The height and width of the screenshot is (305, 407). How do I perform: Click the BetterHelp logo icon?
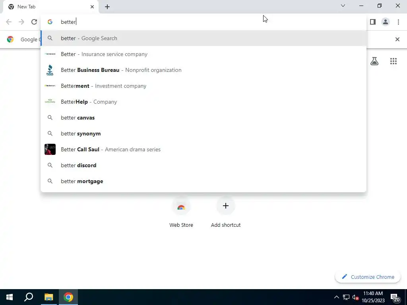50,101
